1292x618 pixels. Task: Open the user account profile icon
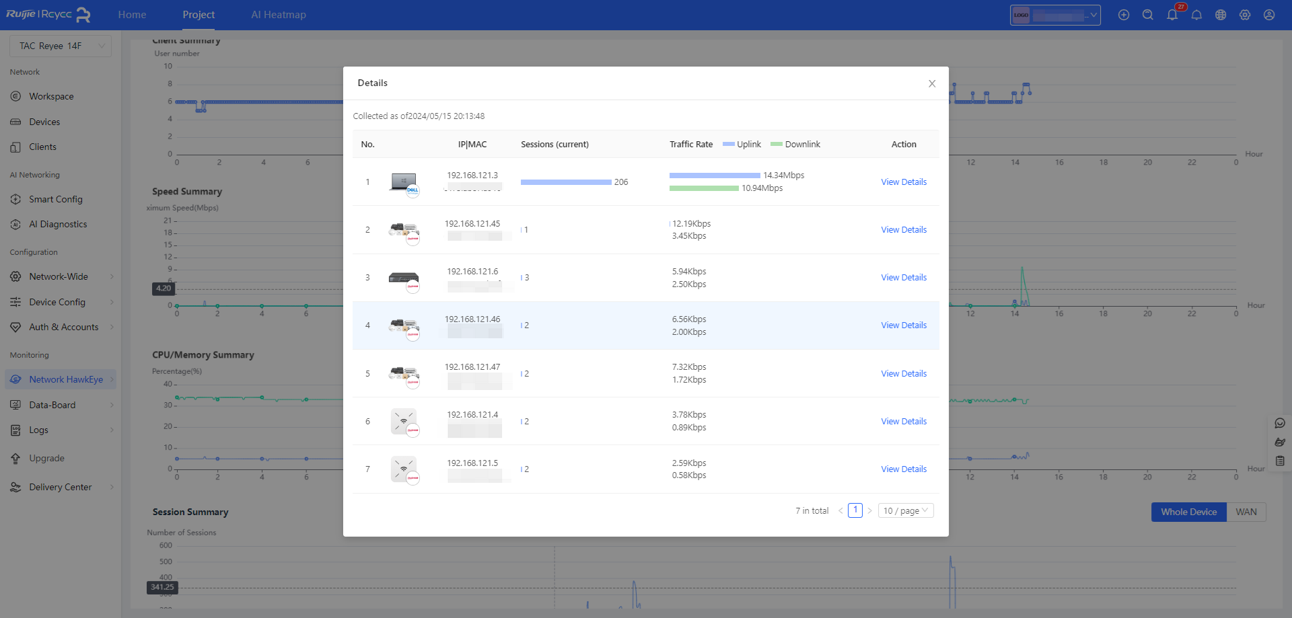[x=1269, y=15]
